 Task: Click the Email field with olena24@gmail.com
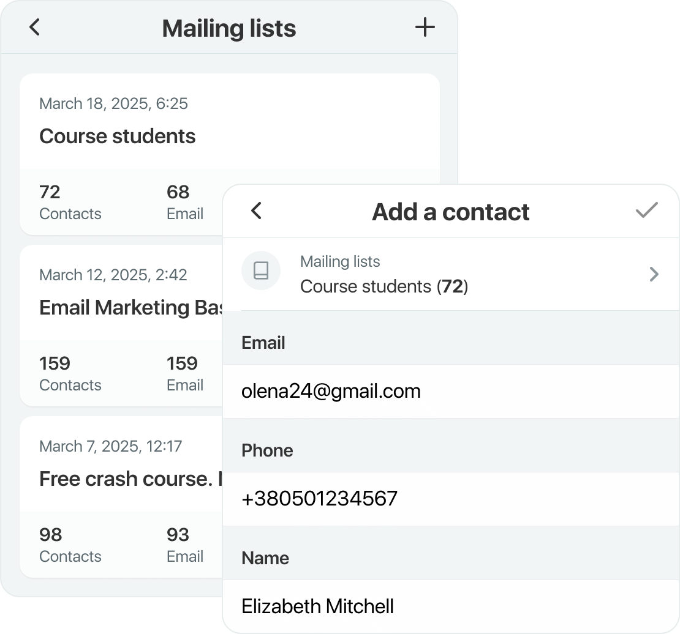(x=450, y=392)
